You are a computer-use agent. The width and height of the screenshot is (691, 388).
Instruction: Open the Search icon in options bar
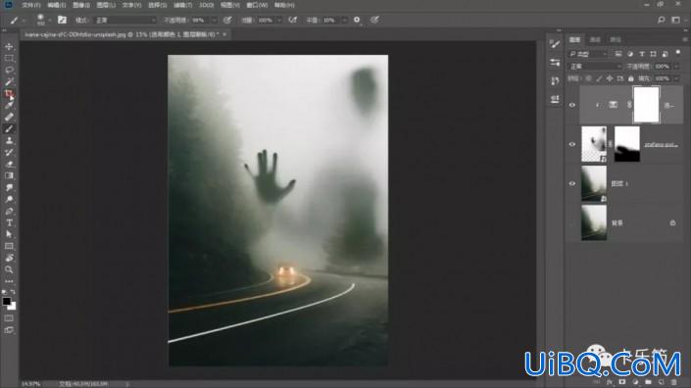661,20
